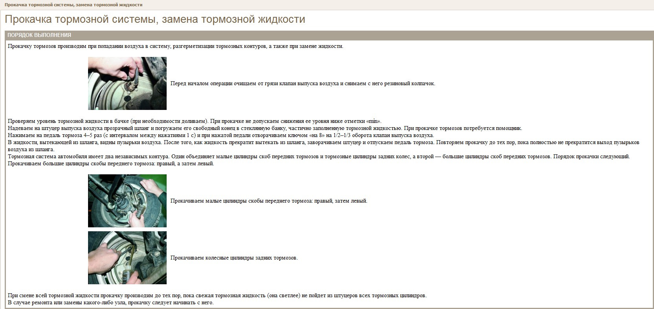This screenshot has height=309, width=654.
Task: Click the small bold page title at top
Action: click(x=73, y=5)
